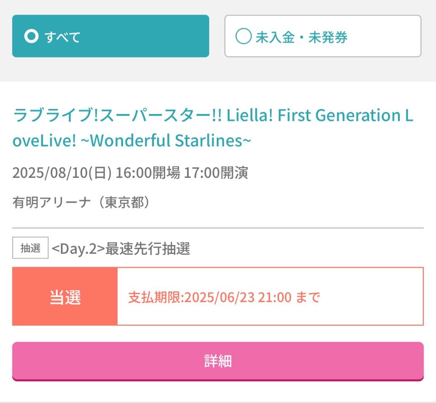Click the 詳細 details button
Viewport: 436px width, 403px height.
click(x=218, y=361)
